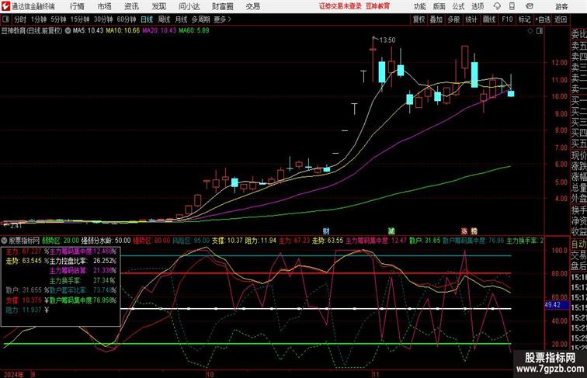Click the 多股 multi-stock button
This screenshot has height=378, width=587.
(453, 19)
